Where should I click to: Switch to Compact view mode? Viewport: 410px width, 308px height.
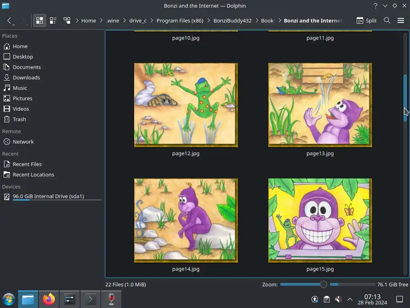click(53, 20)
